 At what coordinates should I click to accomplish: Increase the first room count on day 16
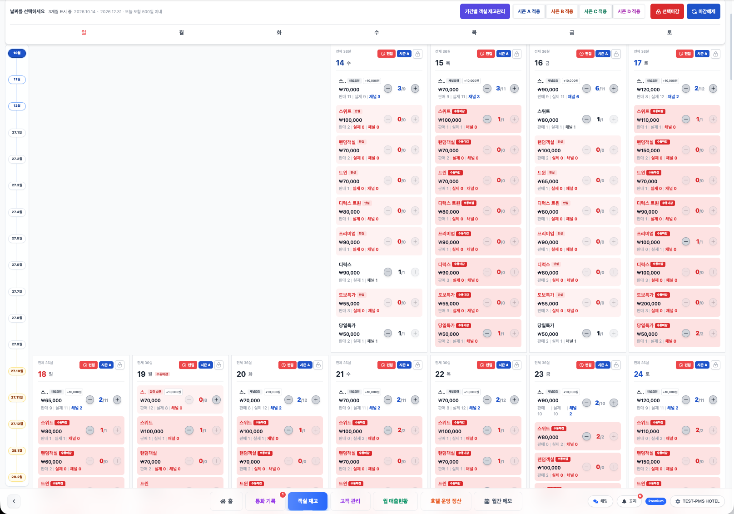tap(614, 89)
